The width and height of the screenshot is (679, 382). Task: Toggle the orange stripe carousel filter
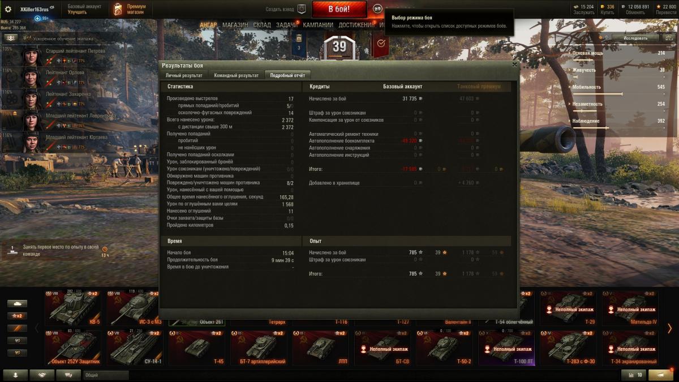click(x=17, y=328)
